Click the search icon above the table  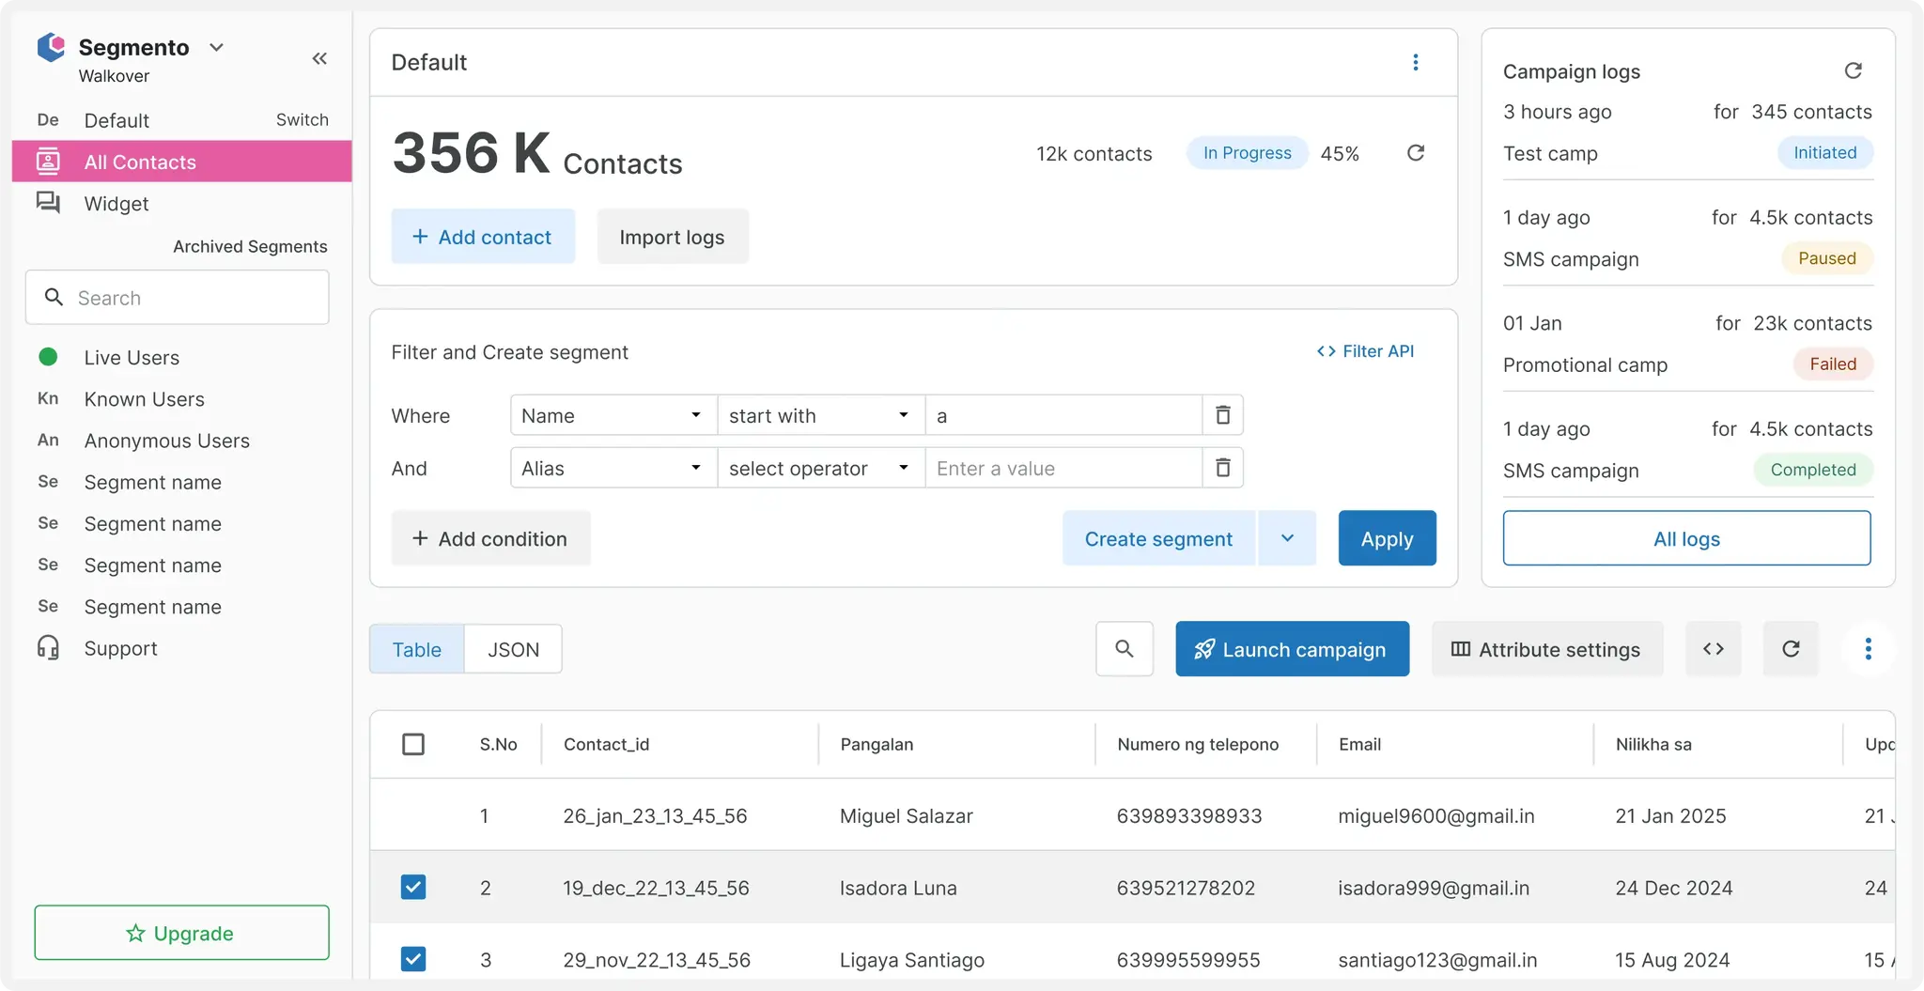pos(1124,649)
